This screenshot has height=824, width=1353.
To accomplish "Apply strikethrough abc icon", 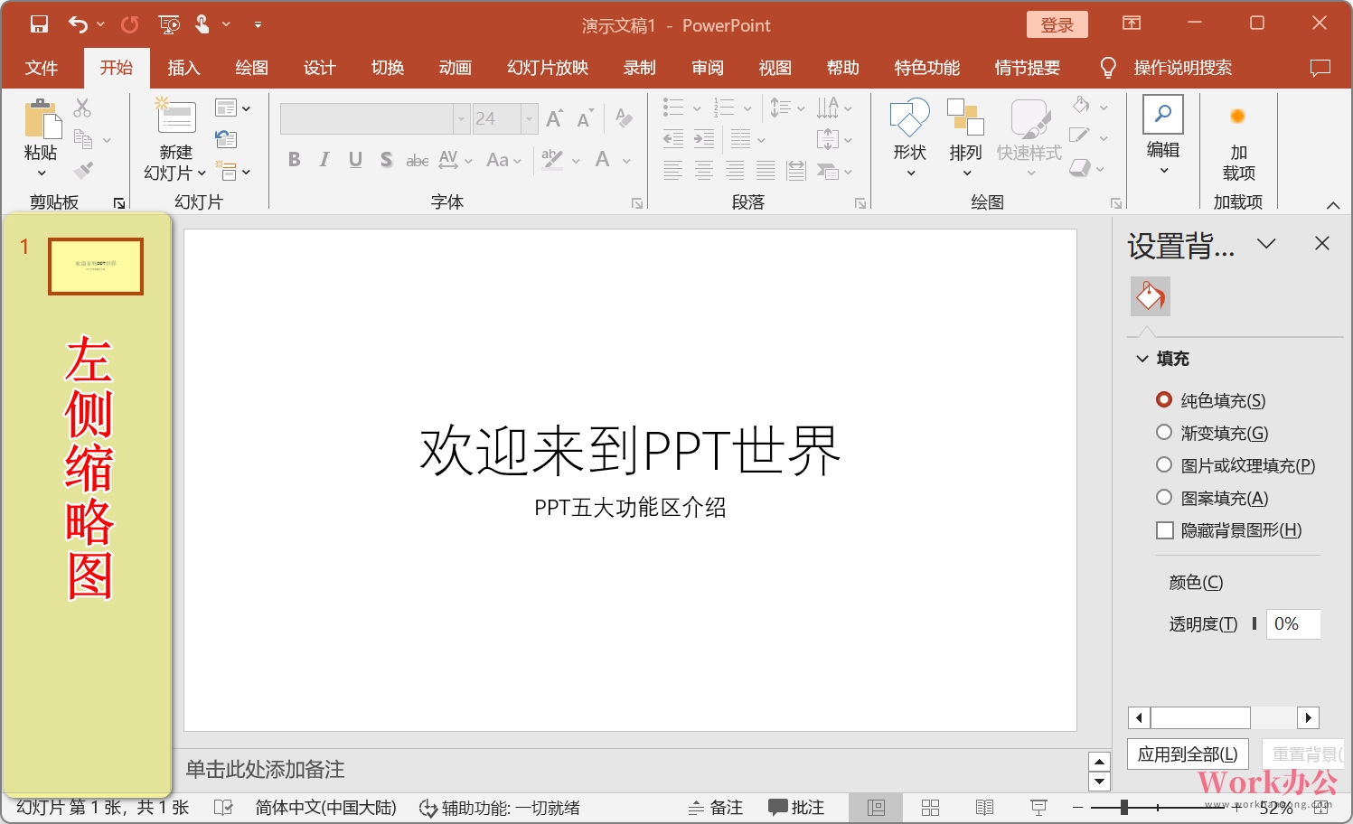I will (x=417, y=161).
